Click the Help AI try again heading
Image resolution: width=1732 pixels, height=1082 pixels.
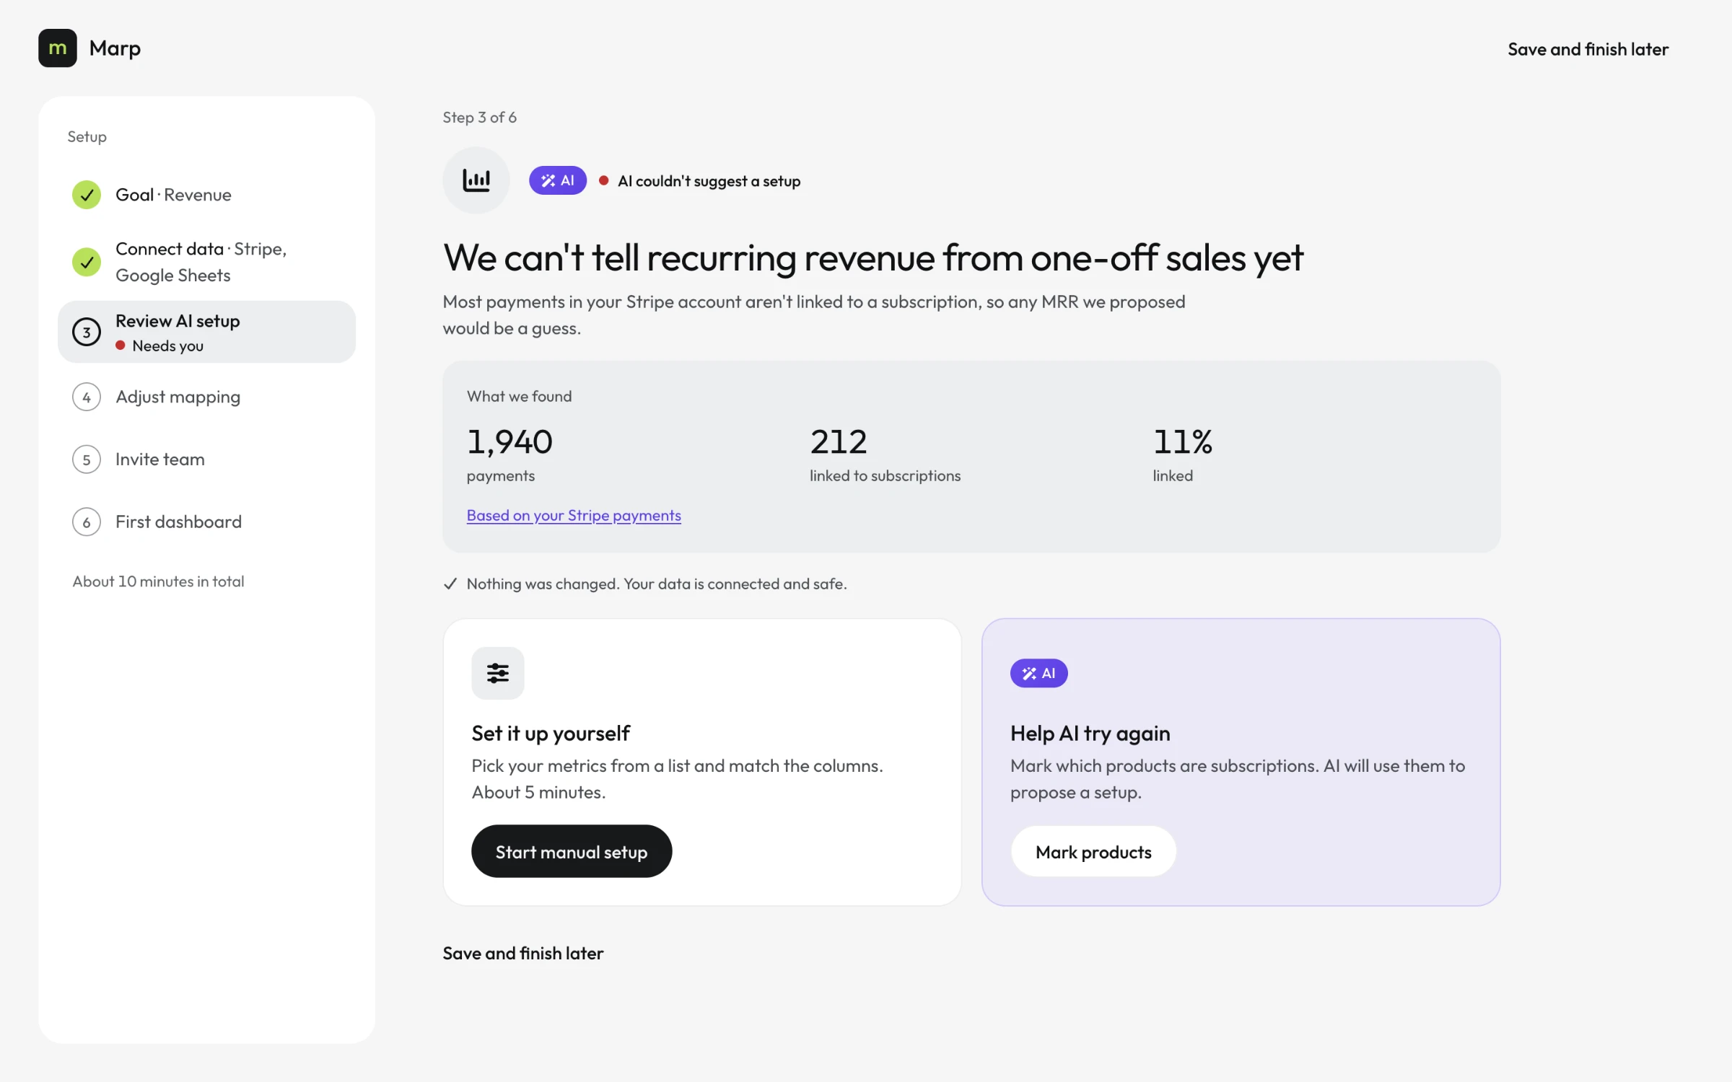pyautogui.click(x=1090, y=734)
